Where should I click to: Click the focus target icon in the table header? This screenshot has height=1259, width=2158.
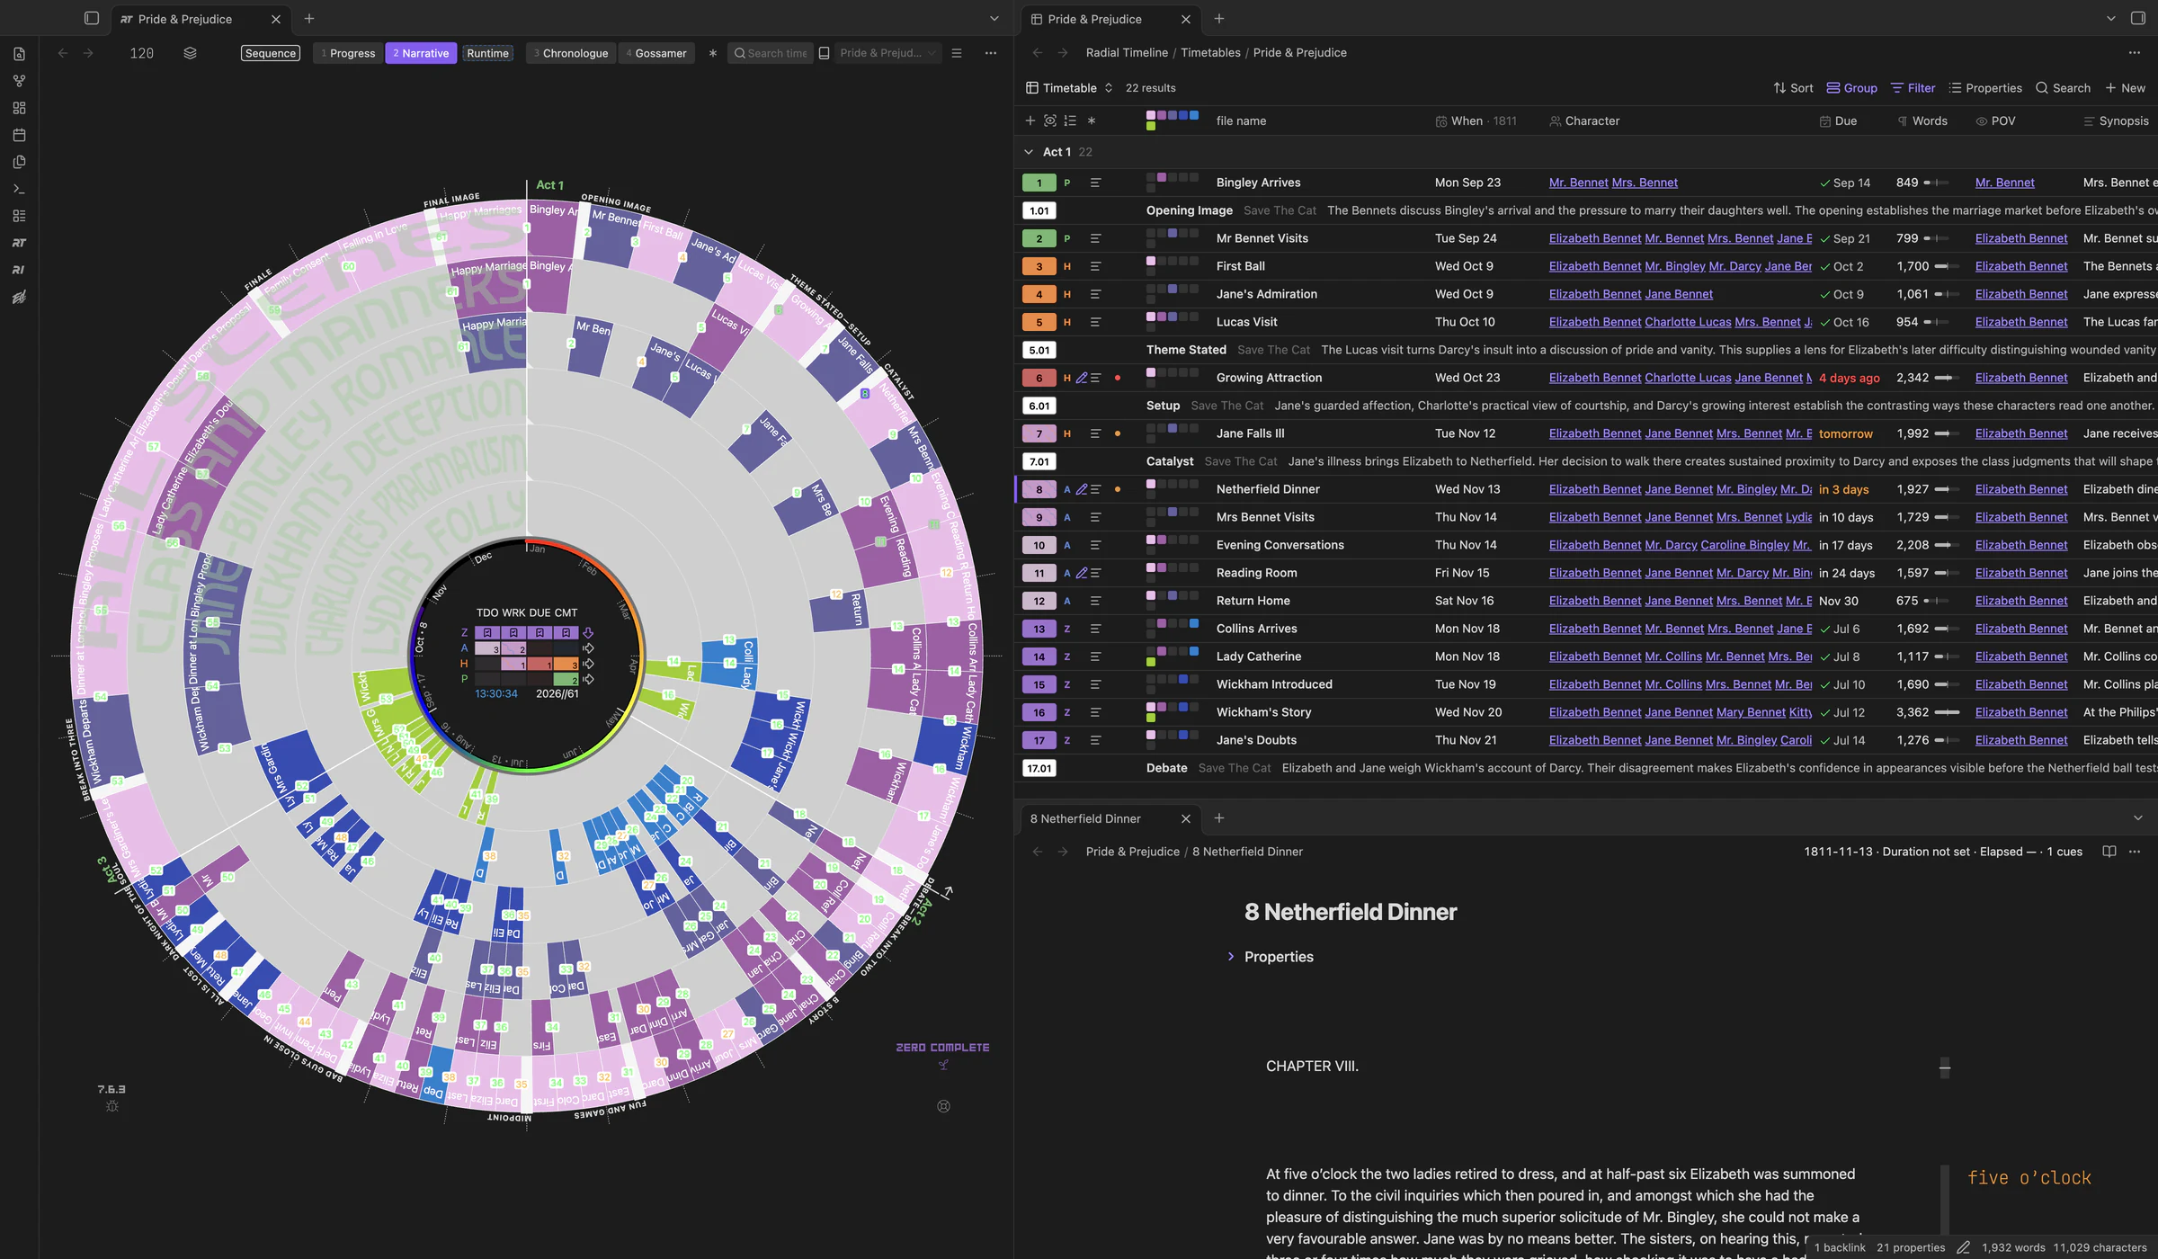[x=1050, y=121]
